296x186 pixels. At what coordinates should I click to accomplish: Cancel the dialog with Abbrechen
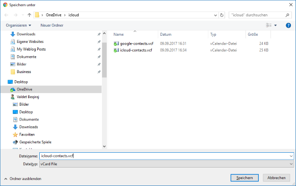[277, 178]
